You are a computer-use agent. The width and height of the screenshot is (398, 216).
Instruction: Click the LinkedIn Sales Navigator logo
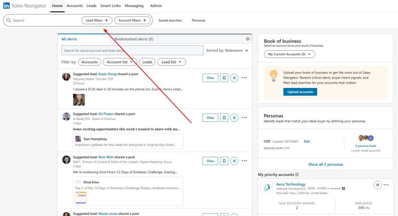pyautogui.click(x=24, y=5)
